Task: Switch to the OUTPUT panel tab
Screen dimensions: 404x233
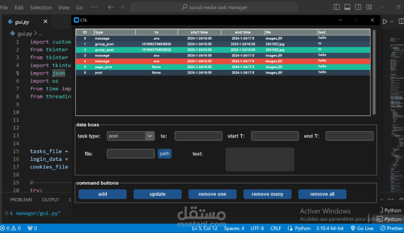Action: pyautogui.click(x=50, y=200)
